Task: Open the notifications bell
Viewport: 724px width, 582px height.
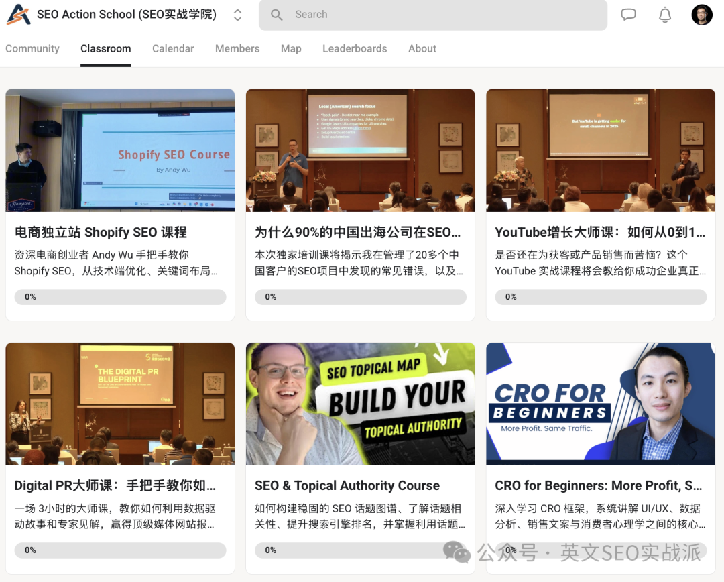Action: tap(664, 15)
